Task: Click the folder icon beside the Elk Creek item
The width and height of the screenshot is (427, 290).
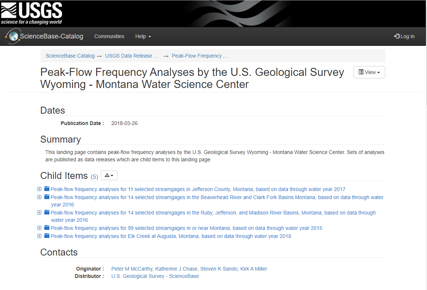Action: 47,236
